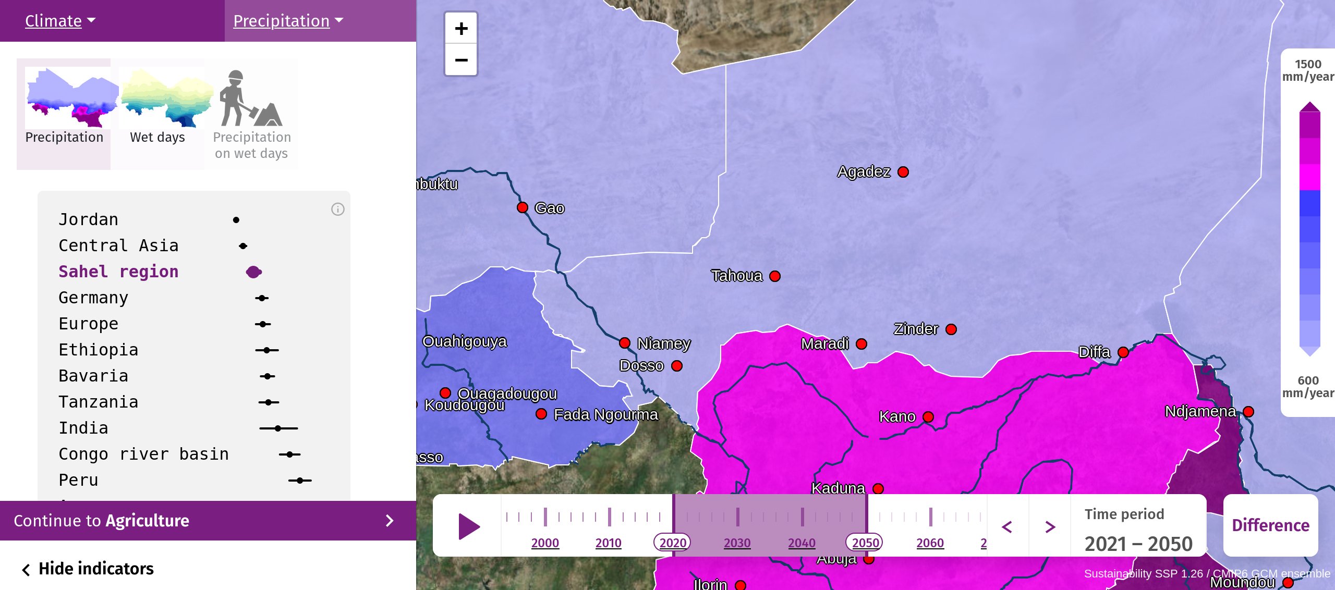Viewport: 1335px width, 590px height.
Task: Select Jordan in region list
Action: (193, 219)
